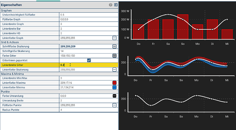236x130 pixels.
Task: Open the blue Linienfarbe Minima swatch
Action: [x=115, y=87]
